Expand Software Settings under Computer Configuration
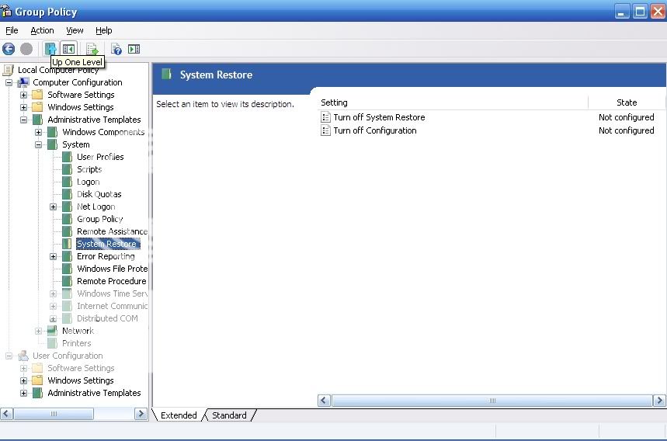667x441 pixels. coord(24,95)
